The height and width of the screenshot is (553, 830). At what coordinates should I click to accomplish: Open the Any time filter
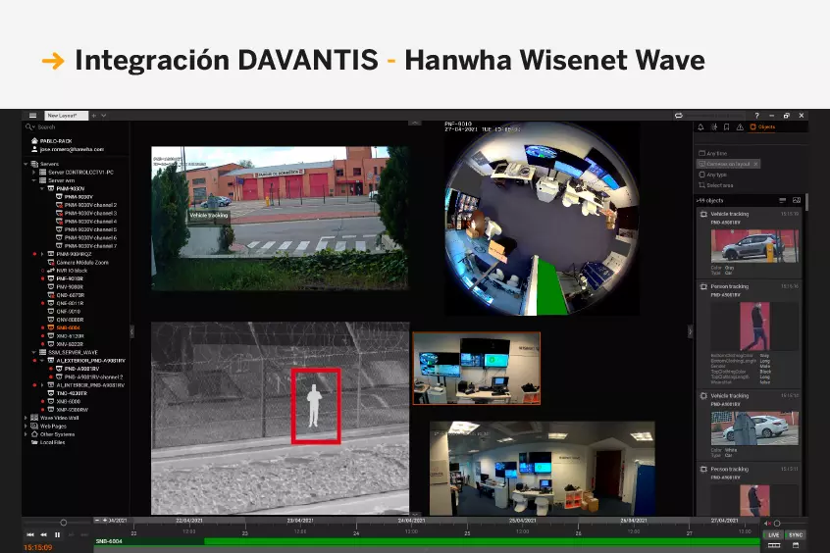click(713, 154)
